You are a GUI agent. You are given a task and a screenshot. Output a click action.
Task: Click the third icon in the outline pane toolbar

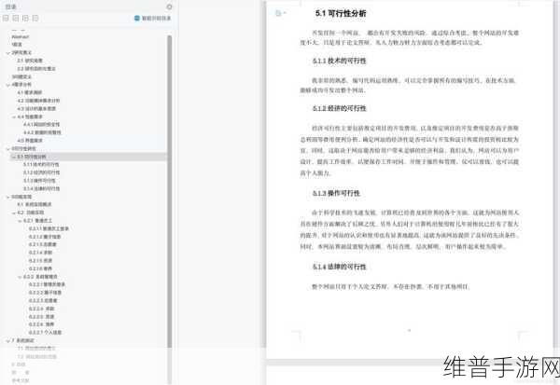[x=25, y=18]
